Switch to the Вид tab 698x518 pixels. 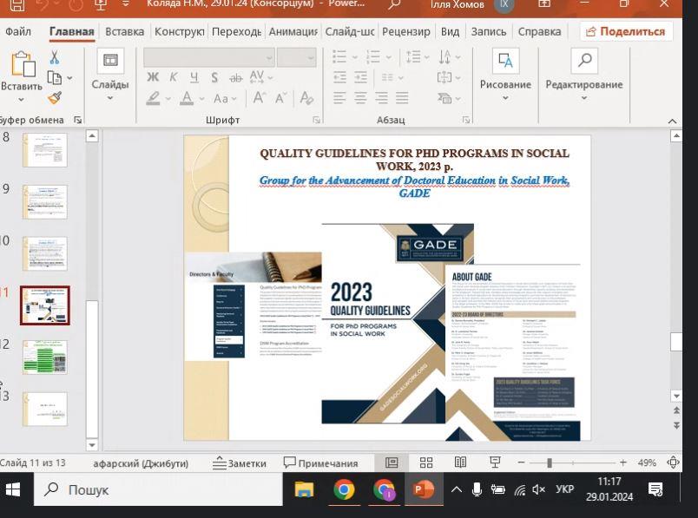(450, 31)
